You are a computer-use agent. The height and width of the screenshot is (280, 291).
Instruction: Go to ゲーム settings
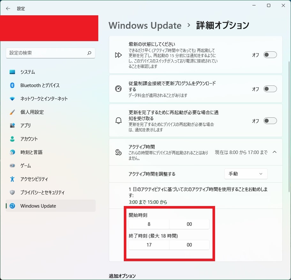click(51, 166)
